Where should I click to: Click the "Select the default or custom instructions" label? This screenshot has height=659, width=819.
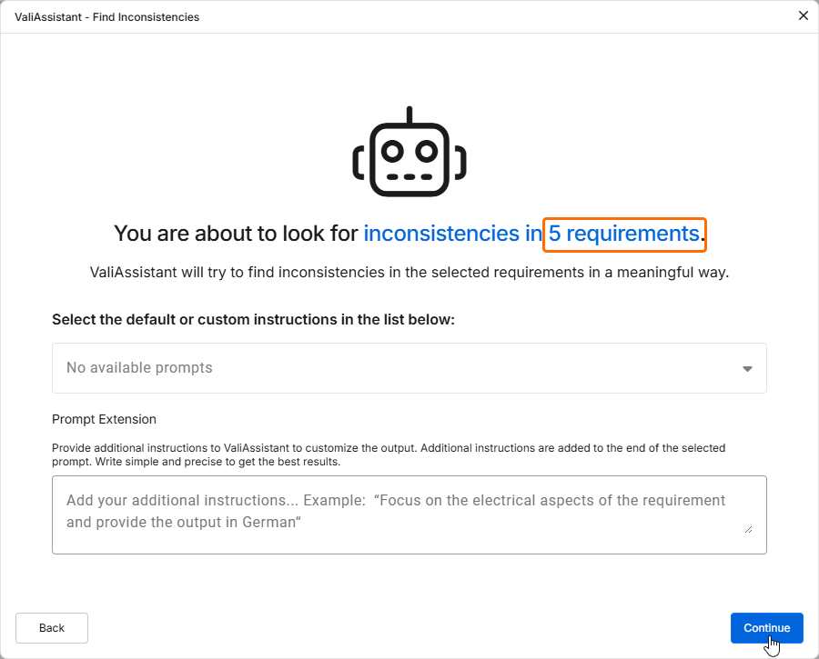[253, 319]
